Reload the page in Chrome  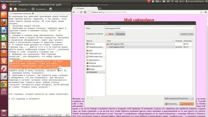[x=81, y=12]
